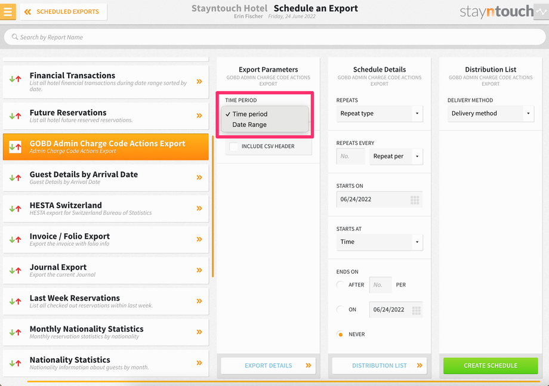Viewport: 549px width, 386px height.
Task: Open Future Reservations chevron
Action: click(x=199, y=116)
